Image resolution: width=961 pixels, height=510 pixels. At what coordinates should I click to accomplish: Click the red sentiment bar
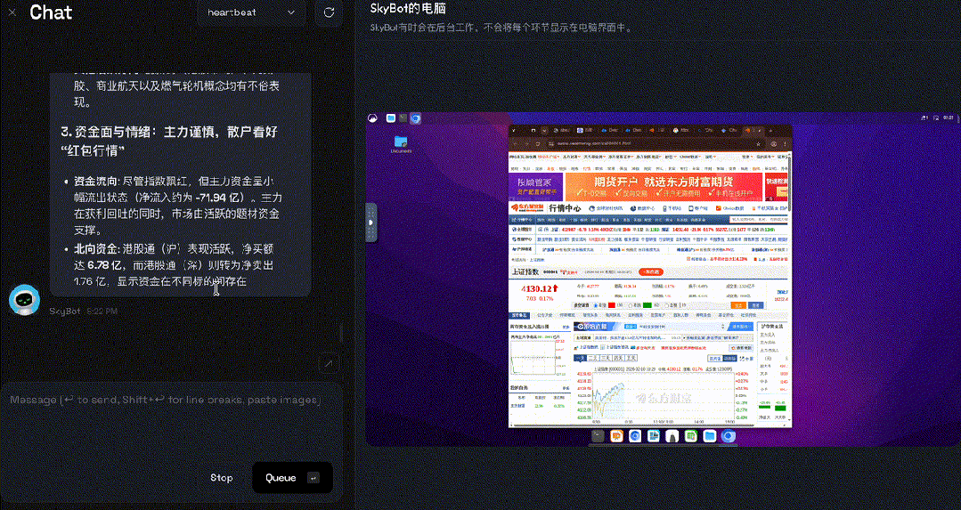(612, 305)
